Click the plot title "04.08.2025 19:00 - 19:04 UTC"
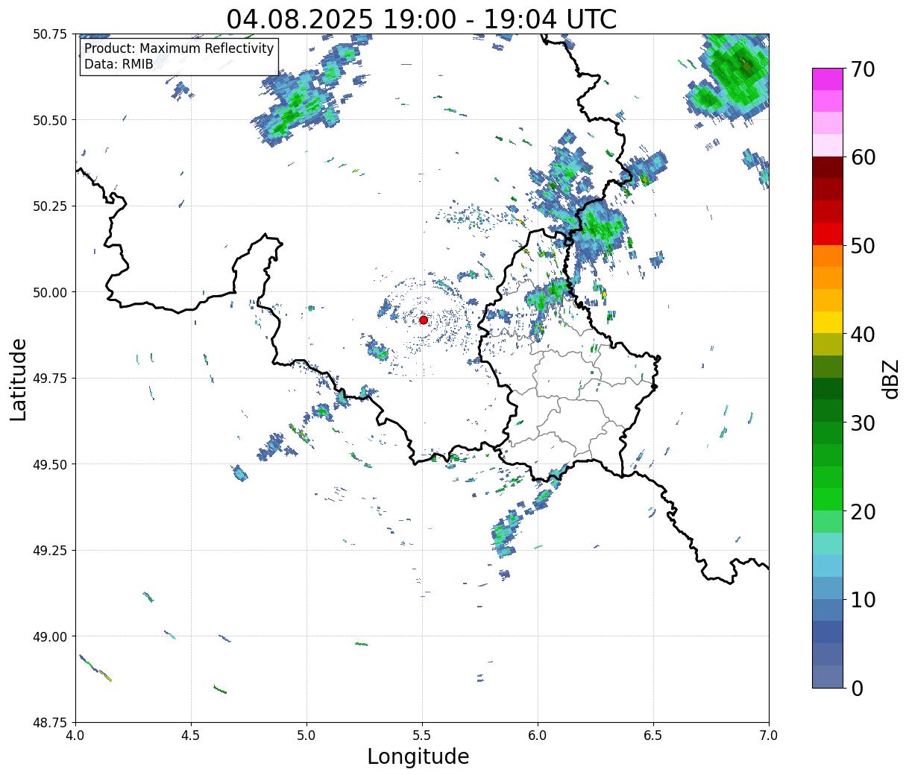The image size is (909, 775). (x=421, y=19)
